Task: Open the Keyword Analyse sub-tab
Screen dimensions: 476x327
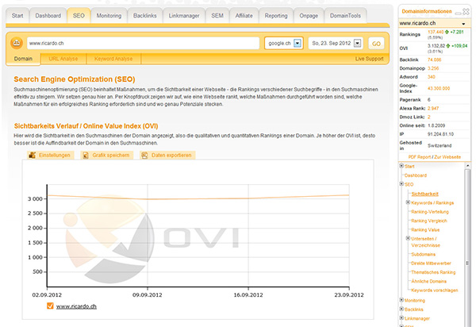Action: tap(113, 59)
